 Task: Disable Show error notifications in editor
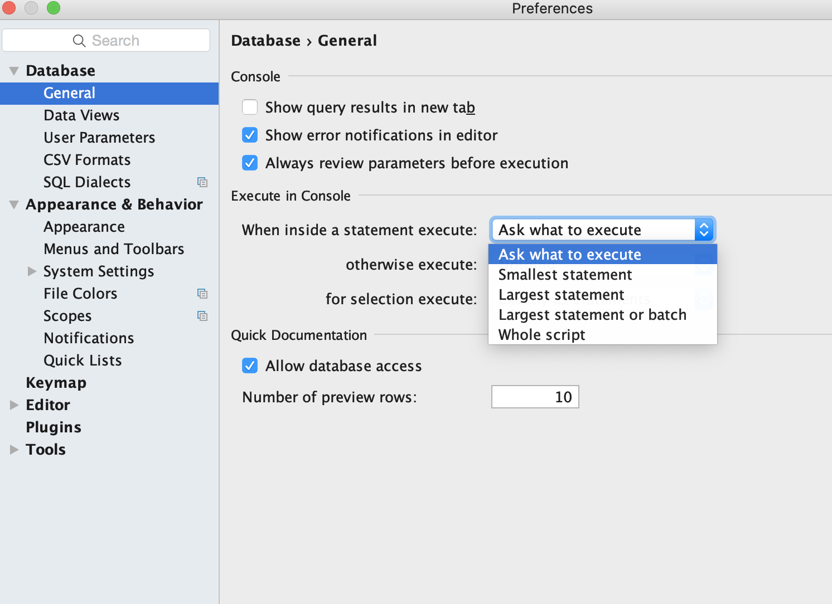(250, 135)
